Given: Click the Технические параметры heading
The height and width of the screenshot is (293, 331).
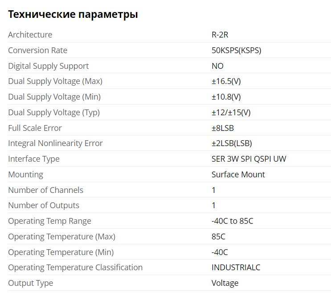Looking at the screenshot, I should click(73, 15).
